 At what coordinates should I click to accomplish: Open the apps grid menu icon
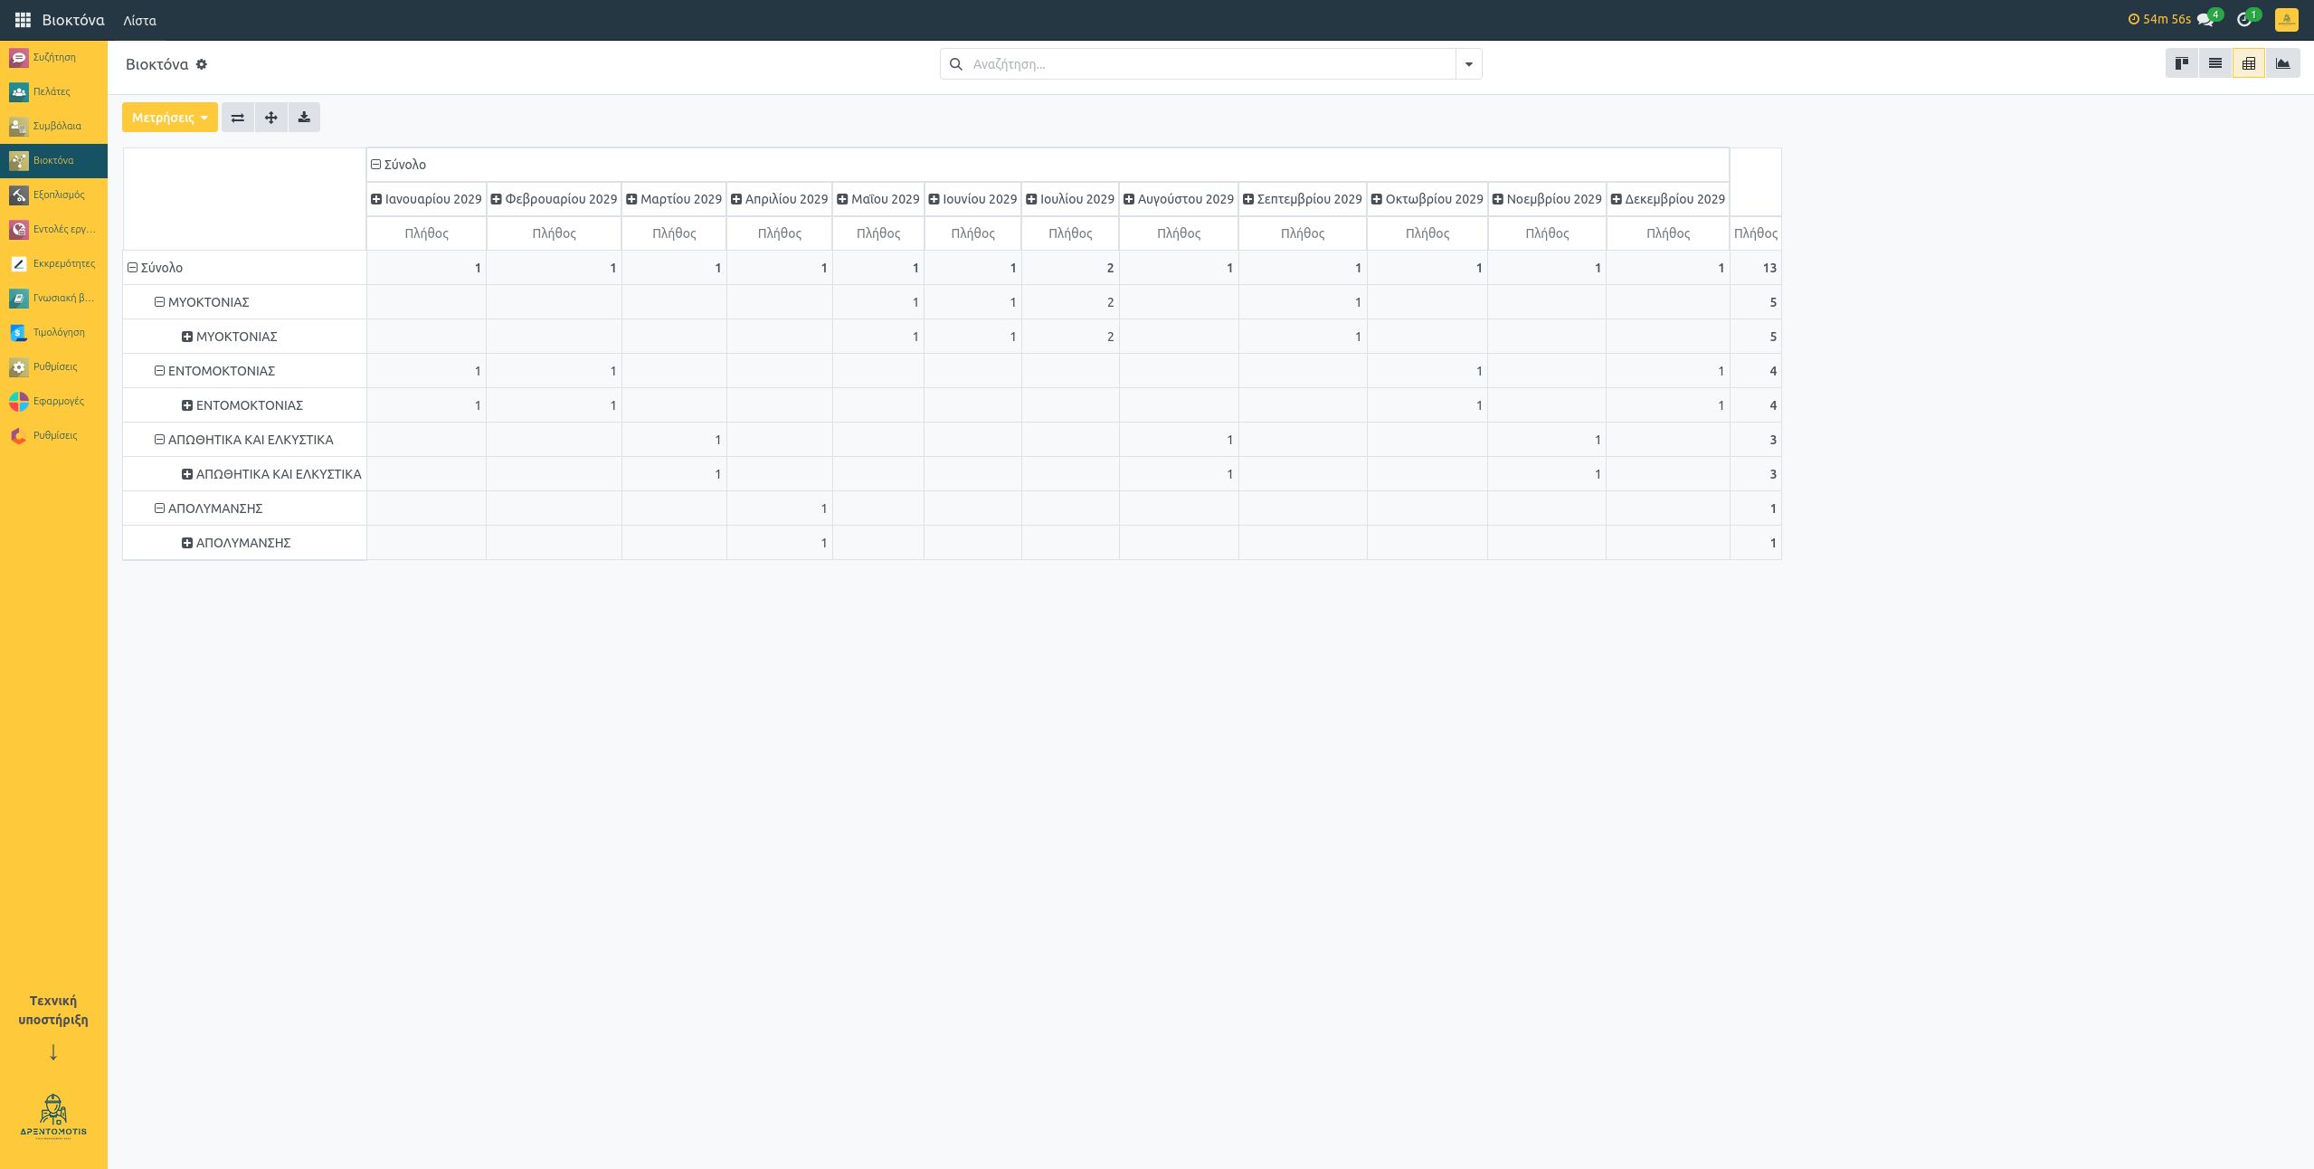pos(23,20)
